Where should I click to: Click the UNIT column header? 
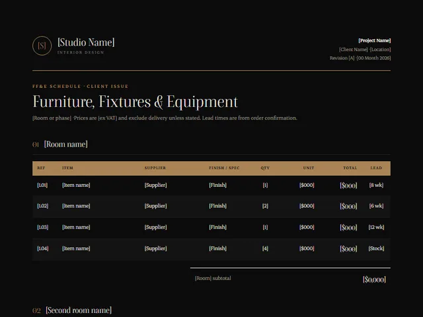coord(309,168)
